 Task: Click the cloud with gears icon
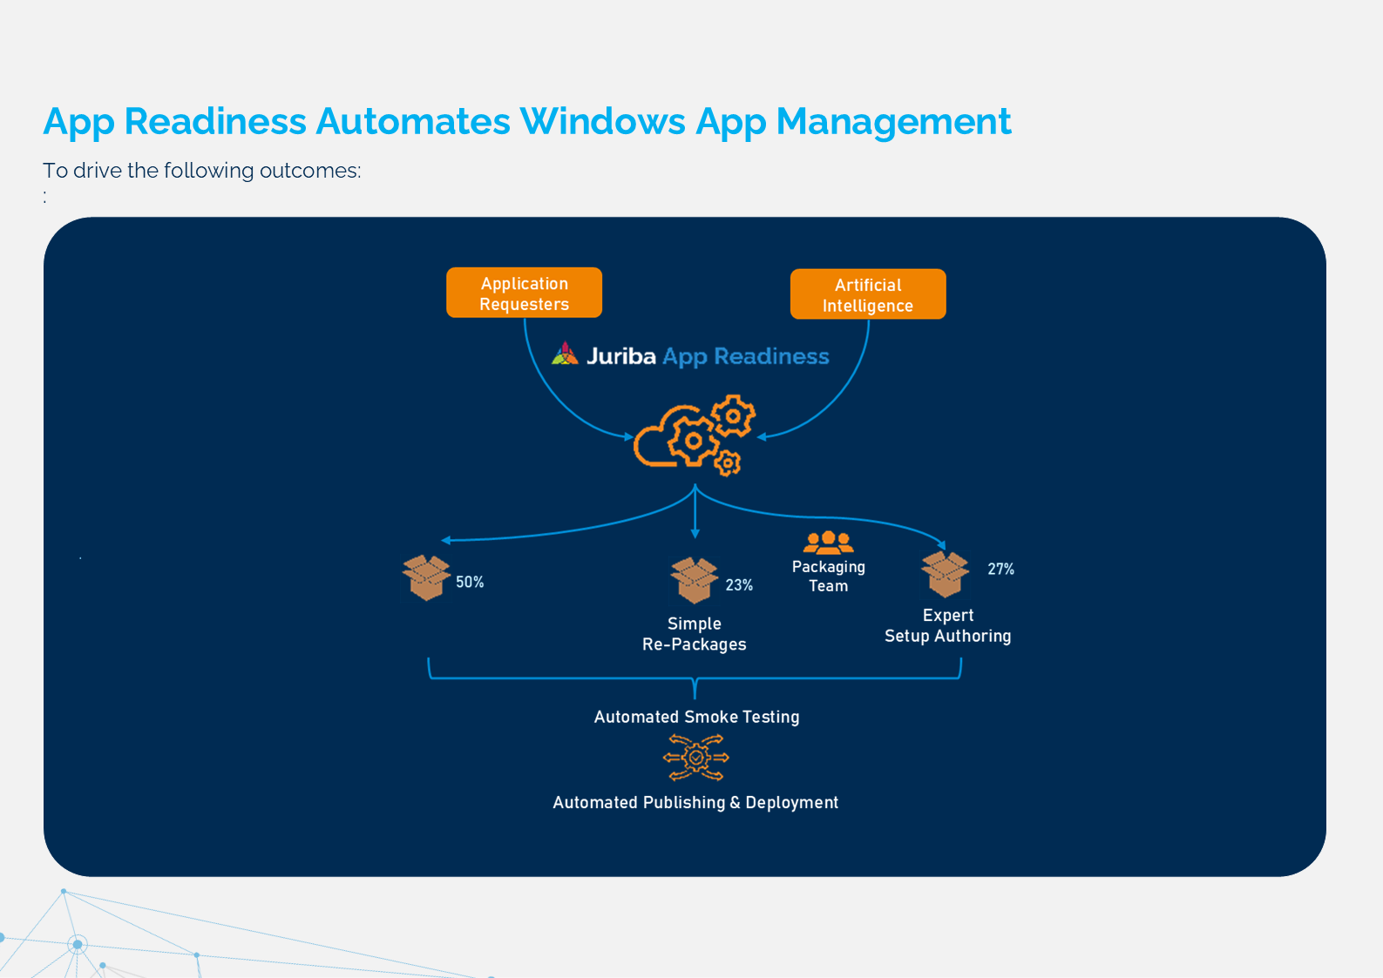pos(694,435)
